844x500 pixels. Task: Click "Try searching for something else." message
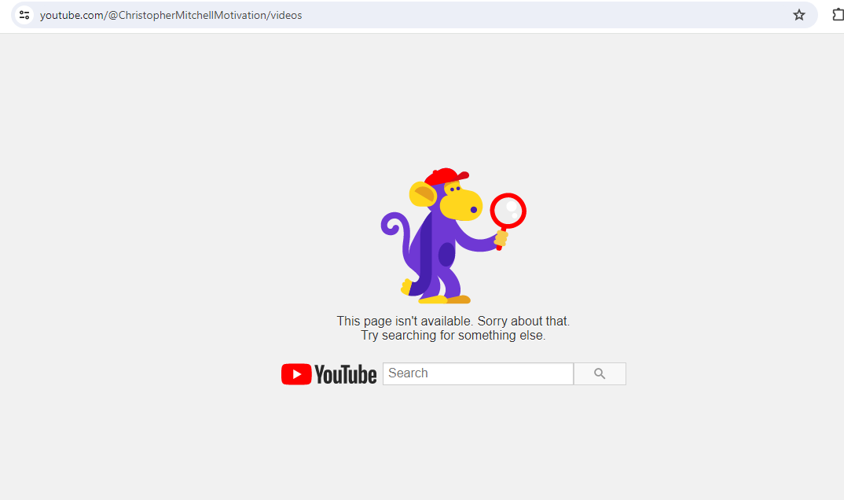pos(453,336)
